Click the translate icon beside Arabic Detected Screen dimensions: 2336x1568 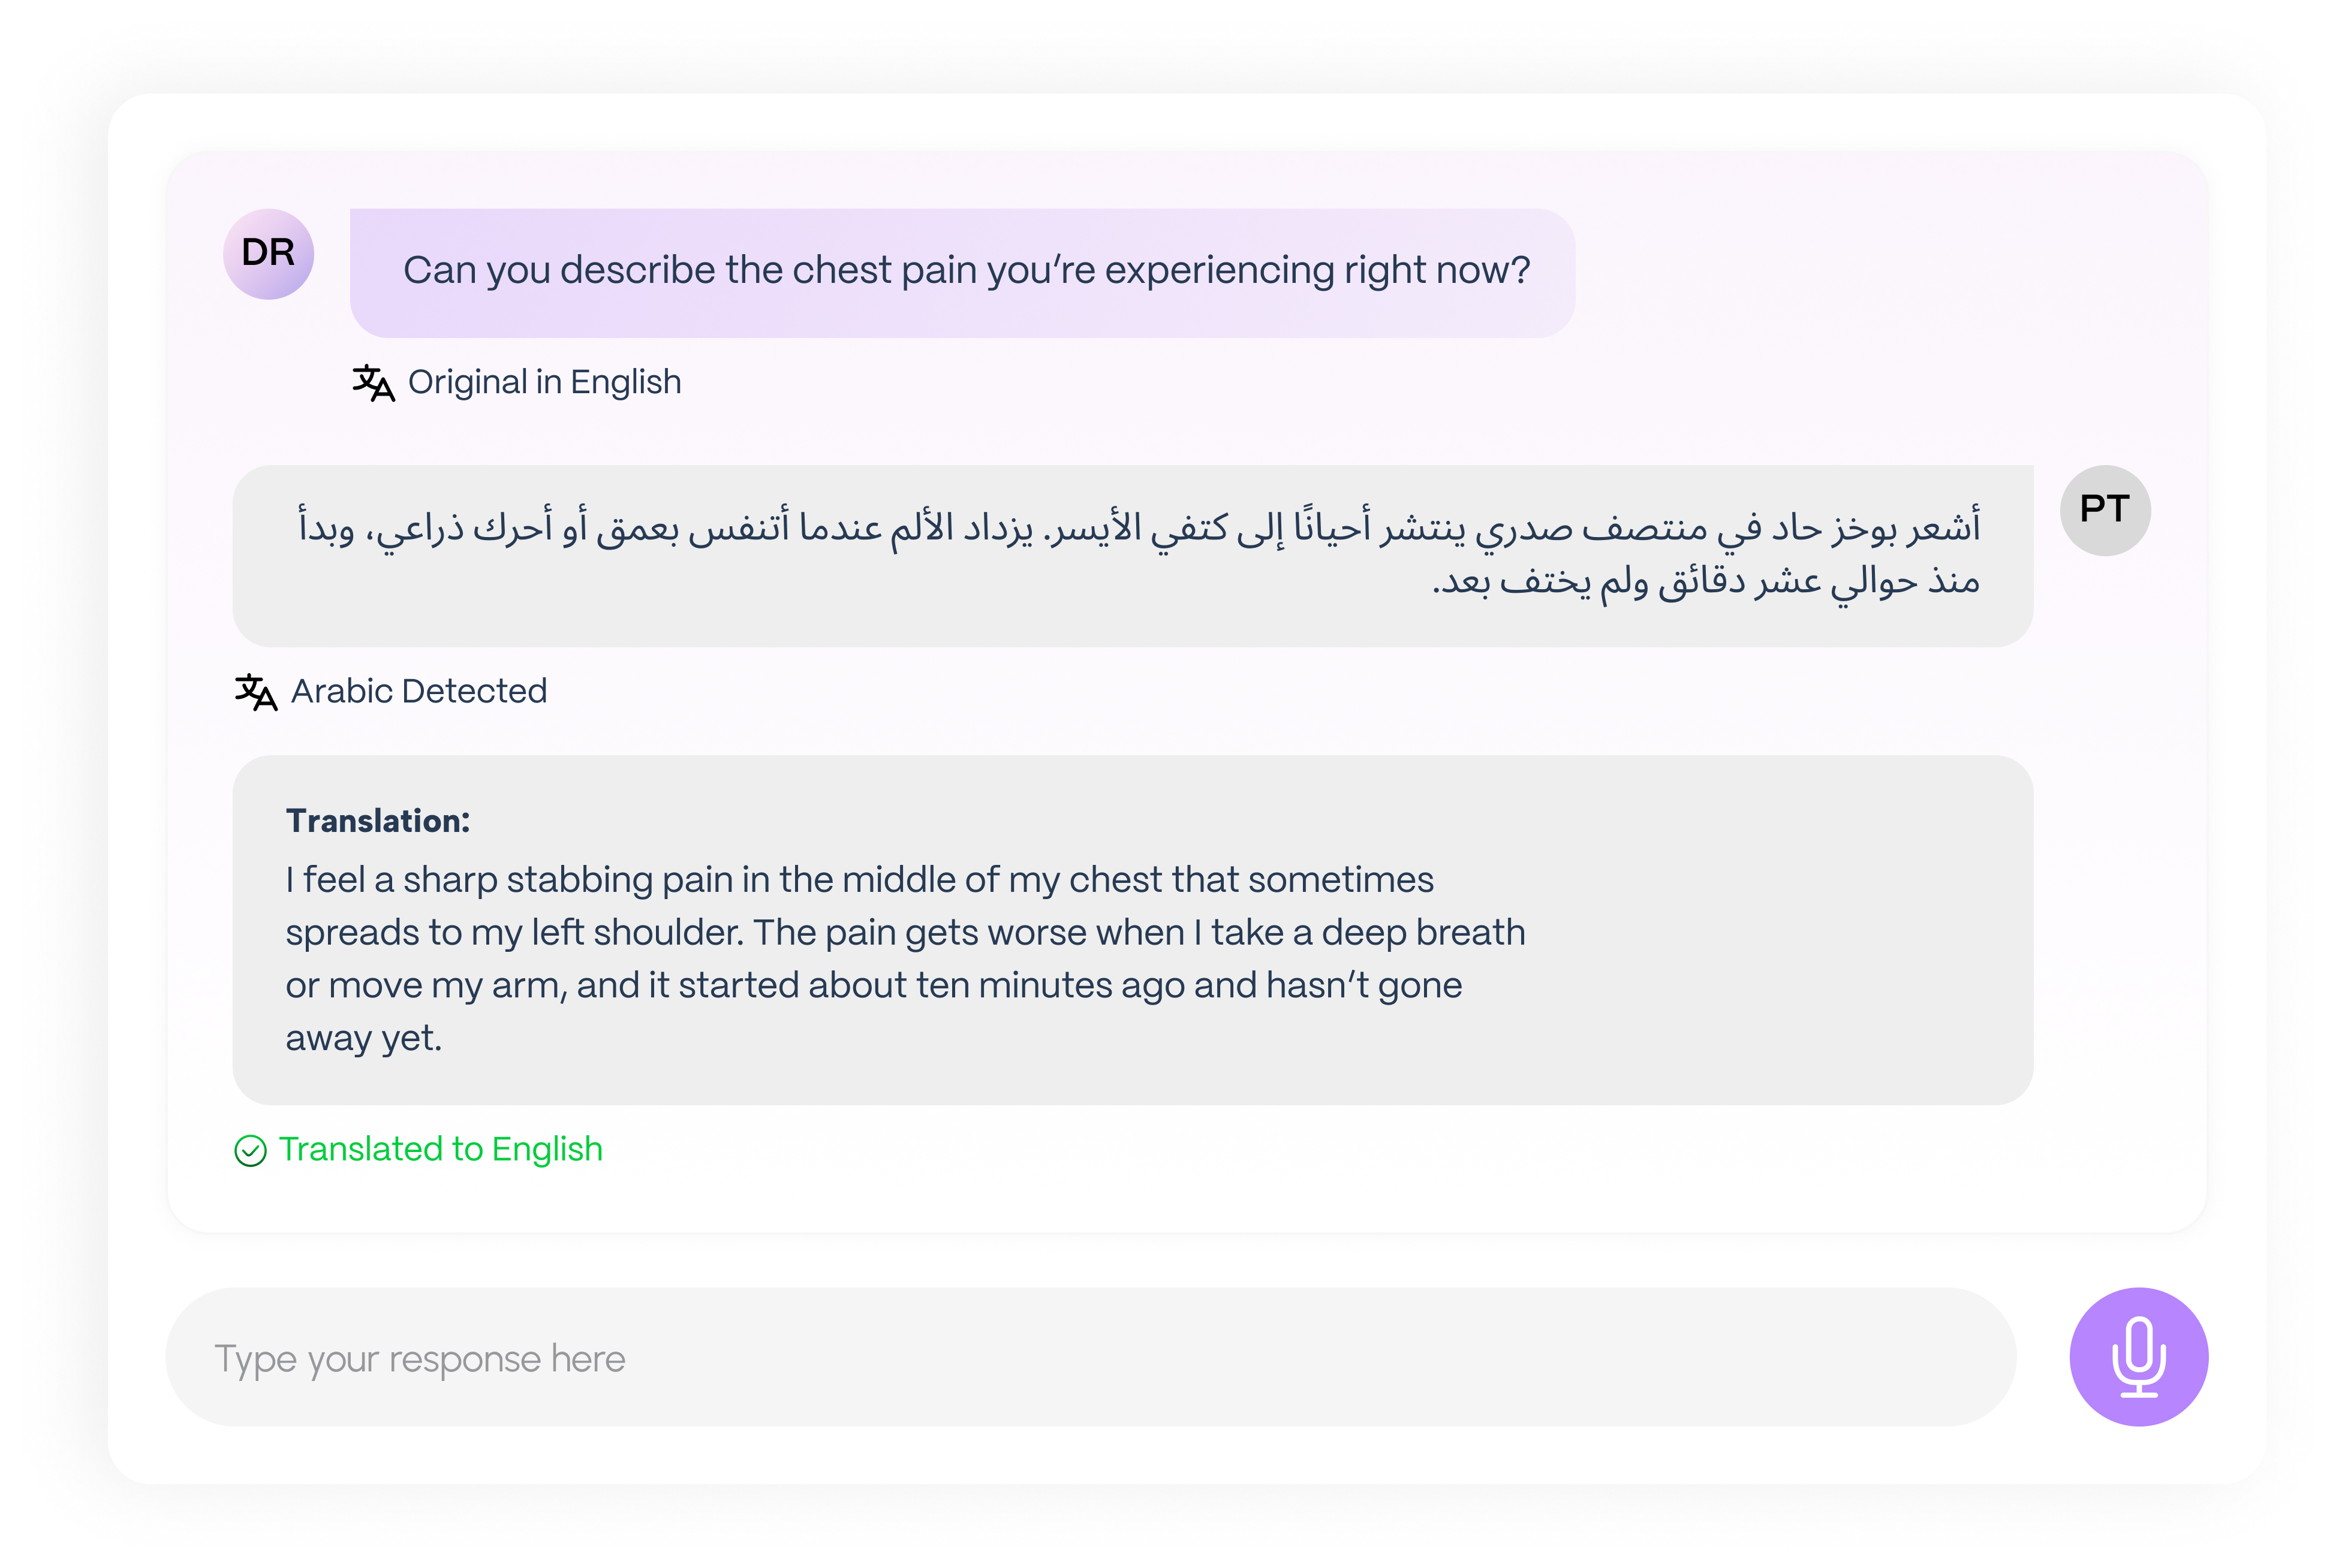256,692
